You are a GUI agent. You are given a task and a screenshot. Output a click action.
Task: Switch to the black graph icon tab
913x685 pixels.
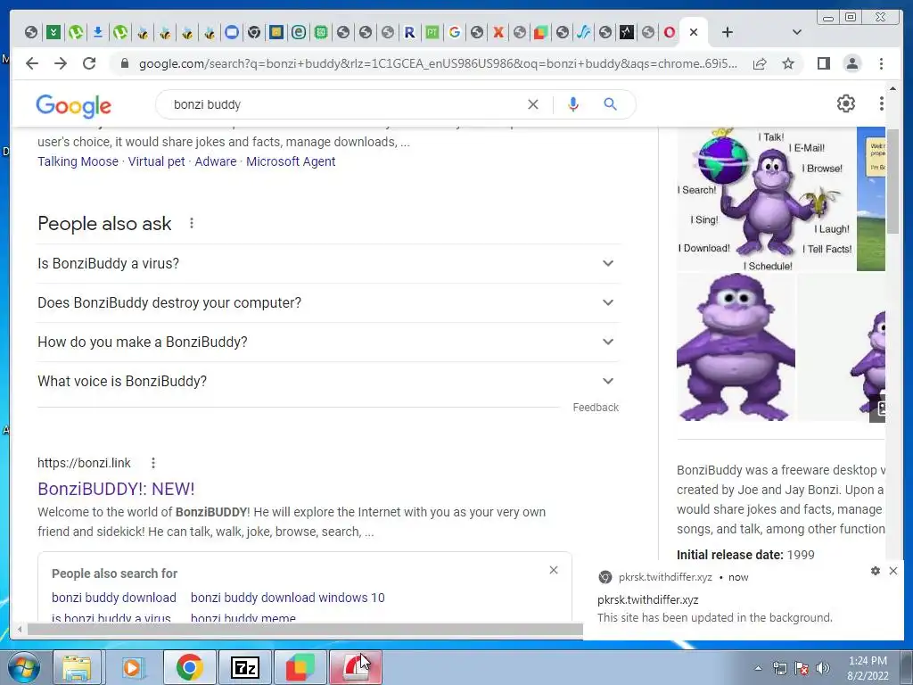pyautogui.click(x=627, y=32)
